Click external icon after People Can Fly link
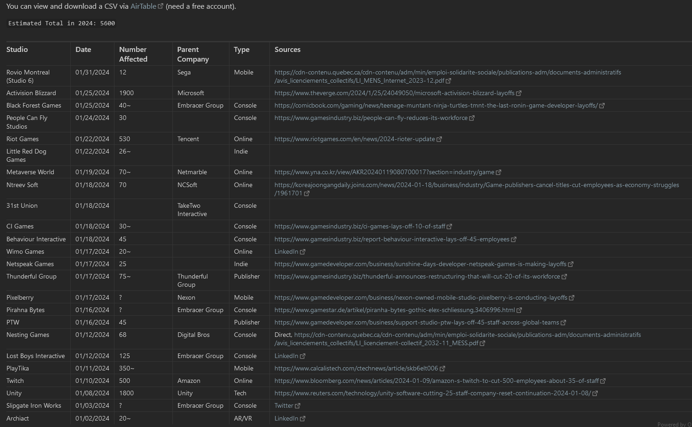692x427 pixels. (x=472, y=118)
